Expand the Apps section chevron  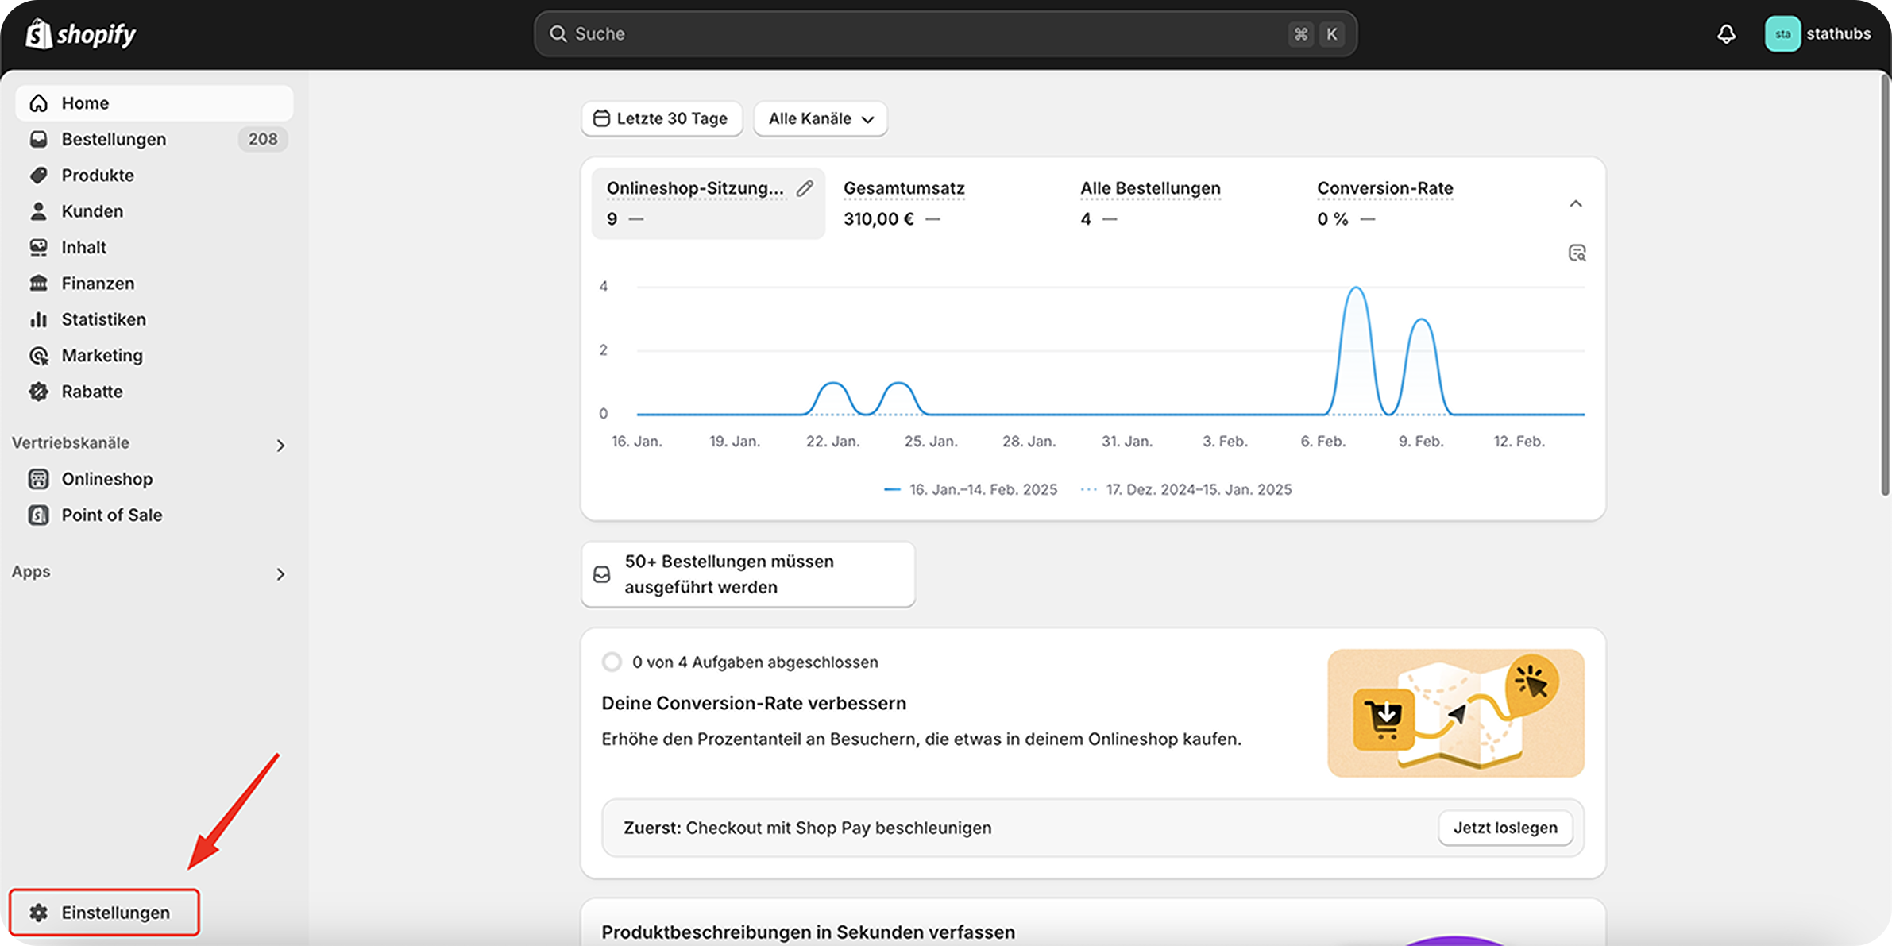tap(280, 574)
